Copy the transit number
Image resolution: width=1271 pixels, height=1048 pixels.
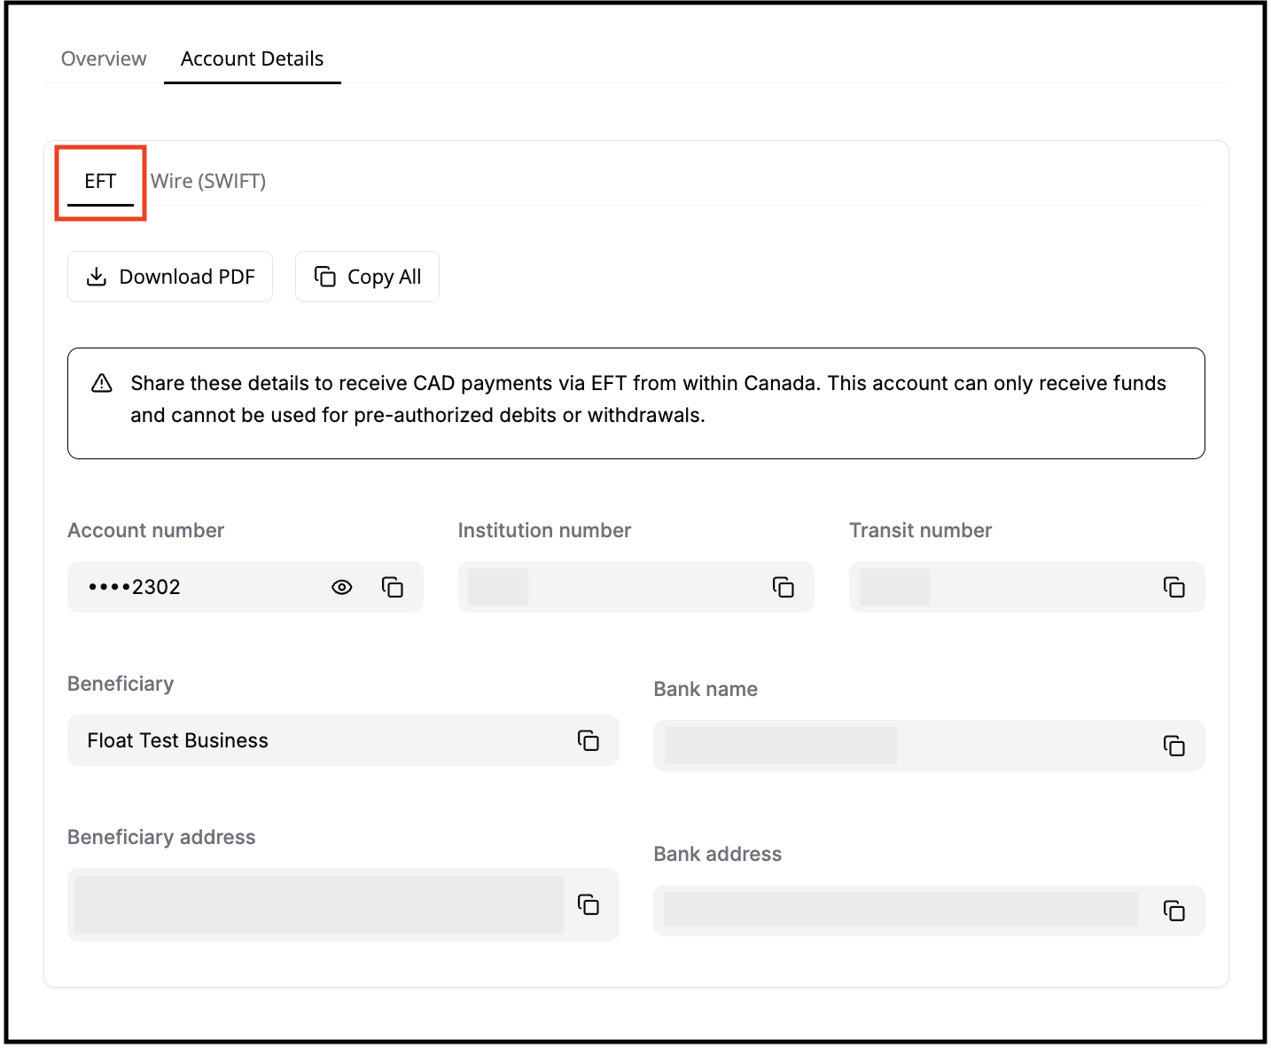[1174, 587]
